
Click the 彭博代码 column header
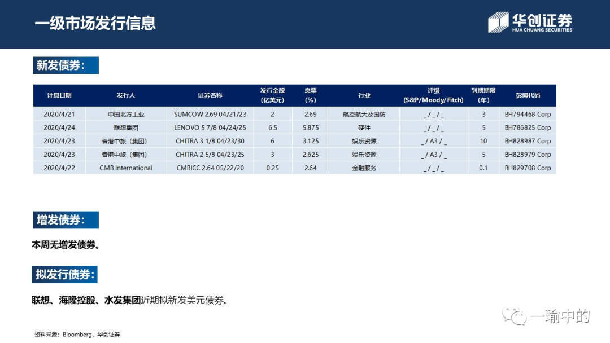click(528, 95)
